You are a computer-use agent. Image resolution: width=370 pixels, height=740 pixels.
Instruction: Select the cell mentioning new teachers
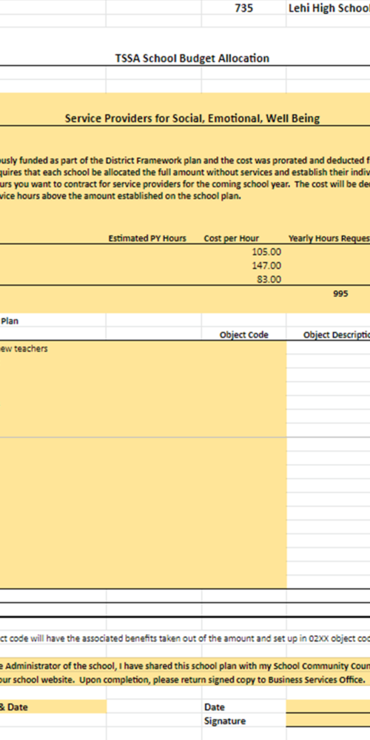click(x=143, y=349)
